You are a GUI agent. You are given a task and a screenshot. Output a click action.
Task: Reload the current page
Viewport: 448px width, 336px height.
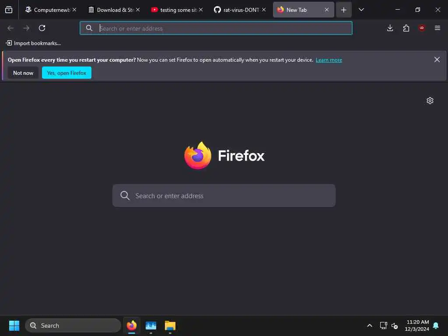[42, 28]
